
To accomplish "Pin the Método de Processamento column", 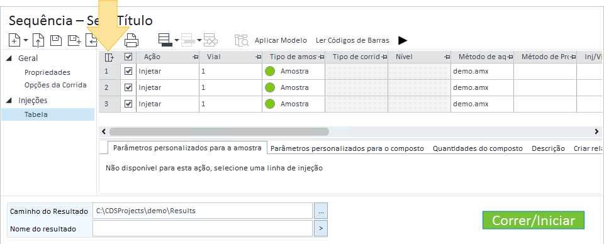I will click(573, 57).
